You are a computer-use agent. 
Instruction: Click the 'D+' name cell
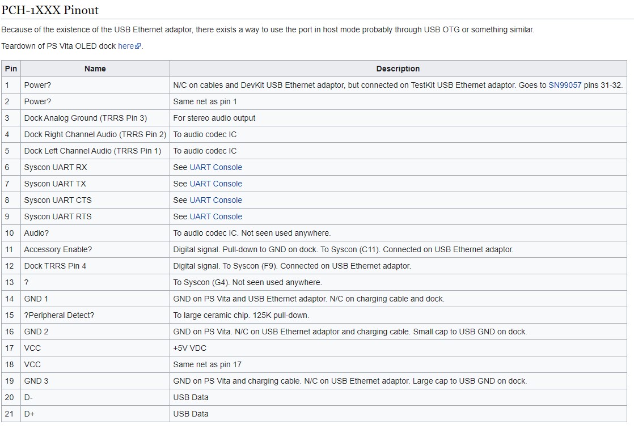coord(95,414)
